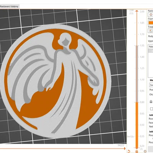Click the Náz… column header
The image size is (153, 153).
coord(151,47)
